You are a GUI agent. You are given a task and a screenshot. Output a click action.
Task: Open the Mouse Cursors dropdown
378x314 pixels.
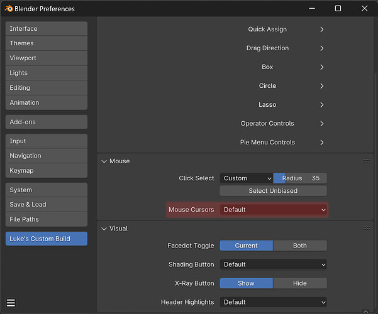[274, 210]
